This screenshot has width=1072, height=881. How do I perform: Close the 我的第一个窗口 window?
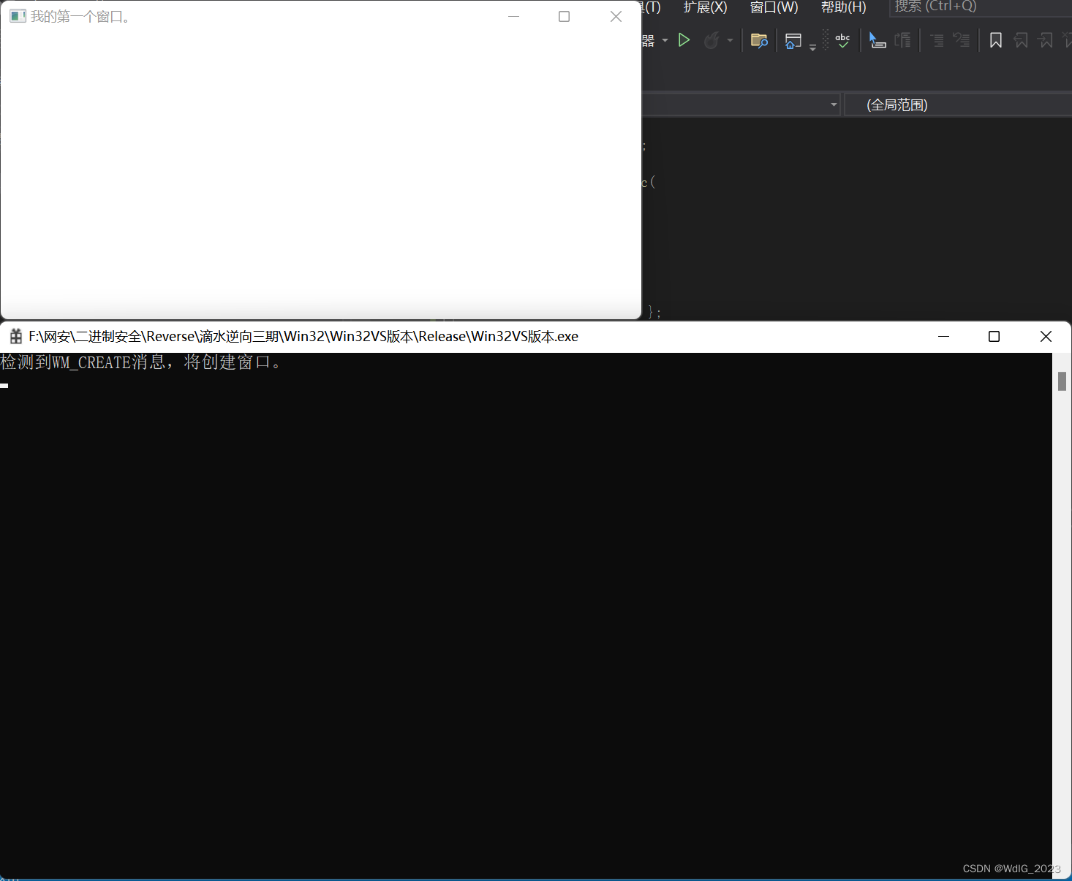(x=616, y=16)
